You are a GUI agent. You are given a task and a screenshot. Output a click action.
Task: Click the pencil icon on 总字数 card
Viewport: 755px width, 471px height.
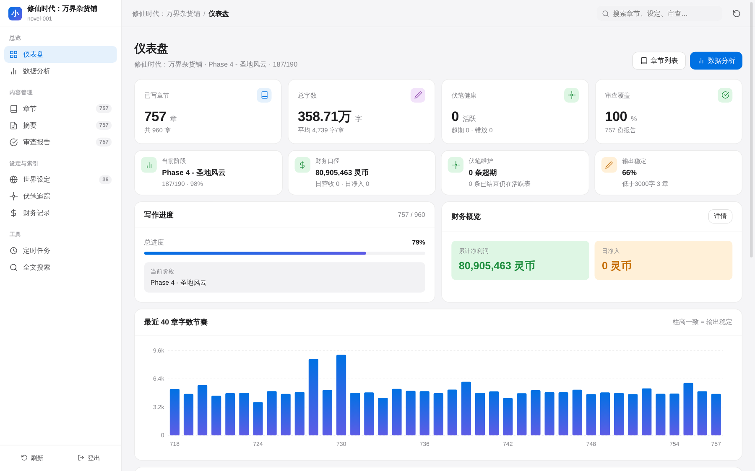click(x=418, y=95)
